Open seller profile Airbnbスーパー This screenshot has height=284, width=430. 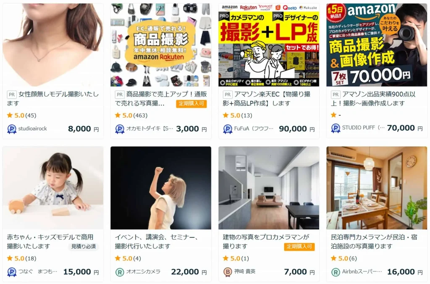click(362, 272)
